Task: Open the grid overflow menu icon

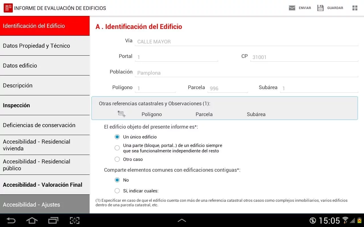Action: [355, 8]
